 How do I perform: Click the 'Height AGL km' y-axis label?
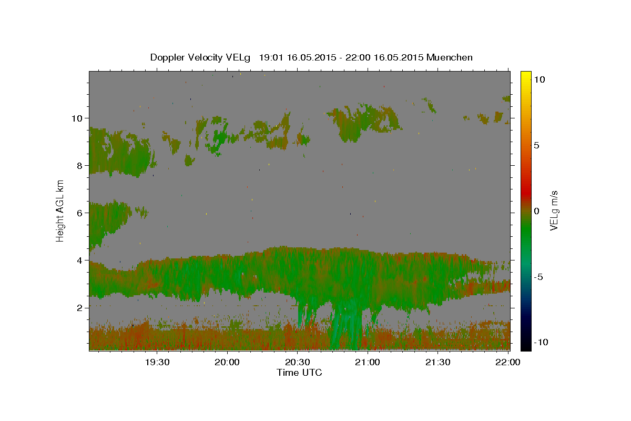click(x=60, y=210)
